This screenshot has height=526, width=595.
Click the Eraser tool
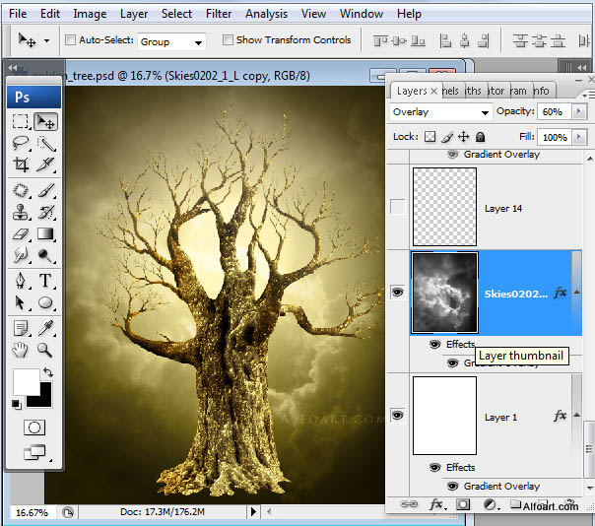(x=21, y=234)
